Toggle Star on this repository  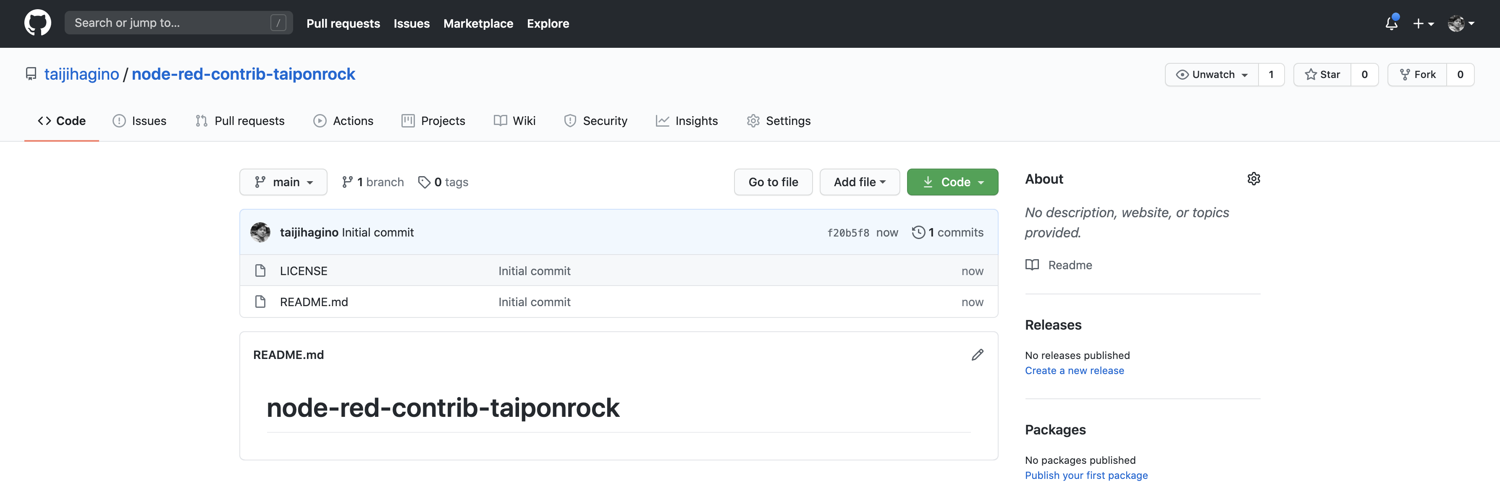pos(1322,74)
